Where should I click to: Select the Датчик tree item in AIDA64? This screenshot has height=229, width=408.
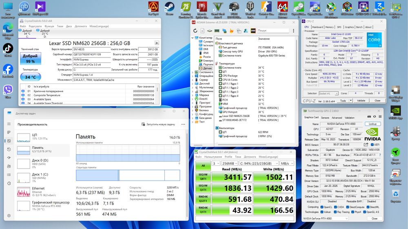[x=205, y=68]
